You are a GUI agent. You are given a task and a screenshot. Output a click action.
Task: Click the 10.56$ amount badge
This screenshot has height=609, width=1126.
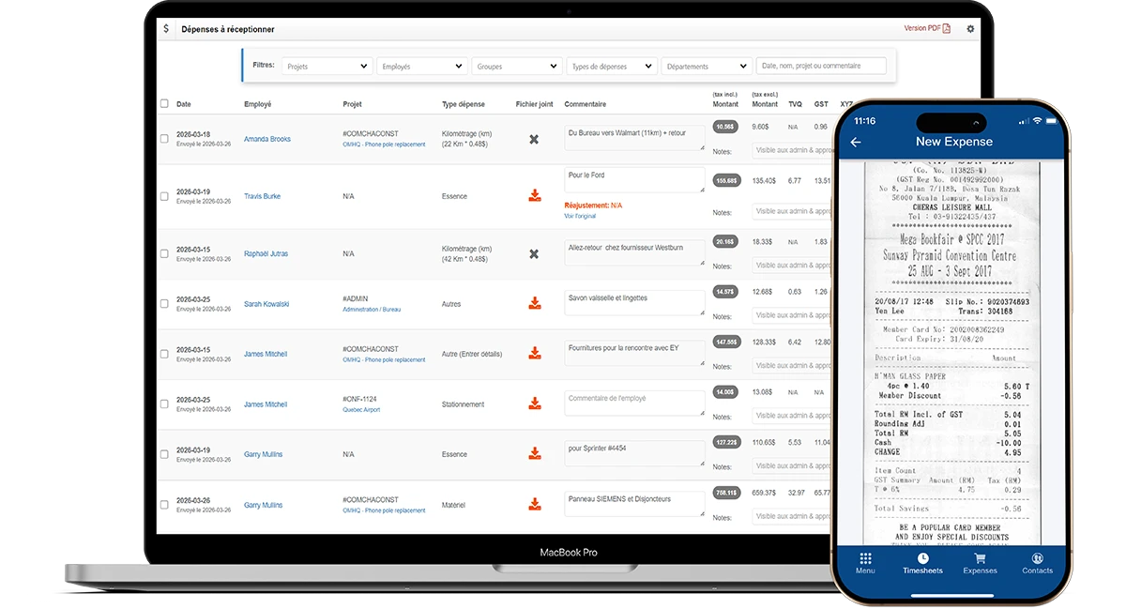tap(725, 126)
